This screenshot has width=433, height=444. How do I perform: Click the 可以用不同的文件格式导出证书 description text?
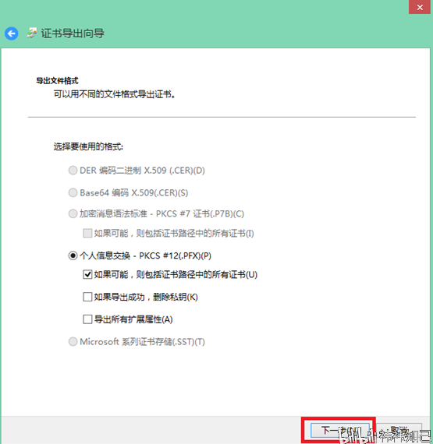click(115, 94)
